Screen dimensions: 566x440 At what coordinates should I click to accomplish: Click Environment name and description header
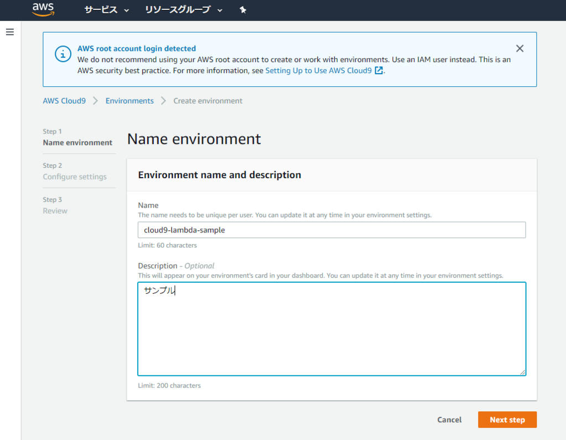pyautogui.click(x=219, y=175)
